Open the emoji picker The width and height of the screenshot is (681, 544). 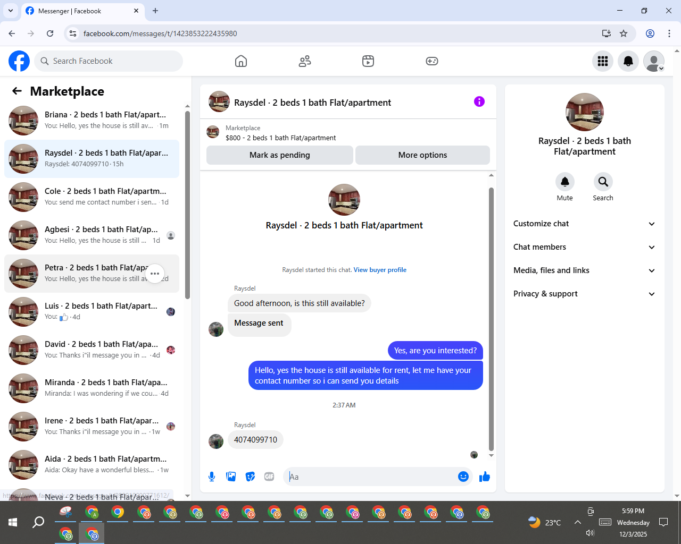tap(463, 477)
